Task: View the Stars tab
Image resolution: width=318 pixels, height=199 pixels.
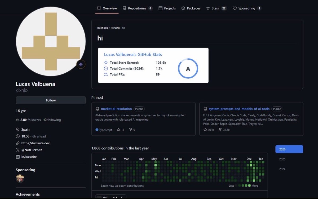Action: (217, 8)
